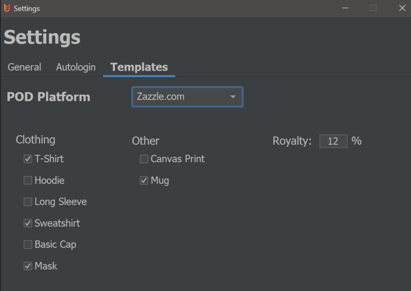Untick the Mask checkbox
411x291 pixels.
(x=28, y=266)
